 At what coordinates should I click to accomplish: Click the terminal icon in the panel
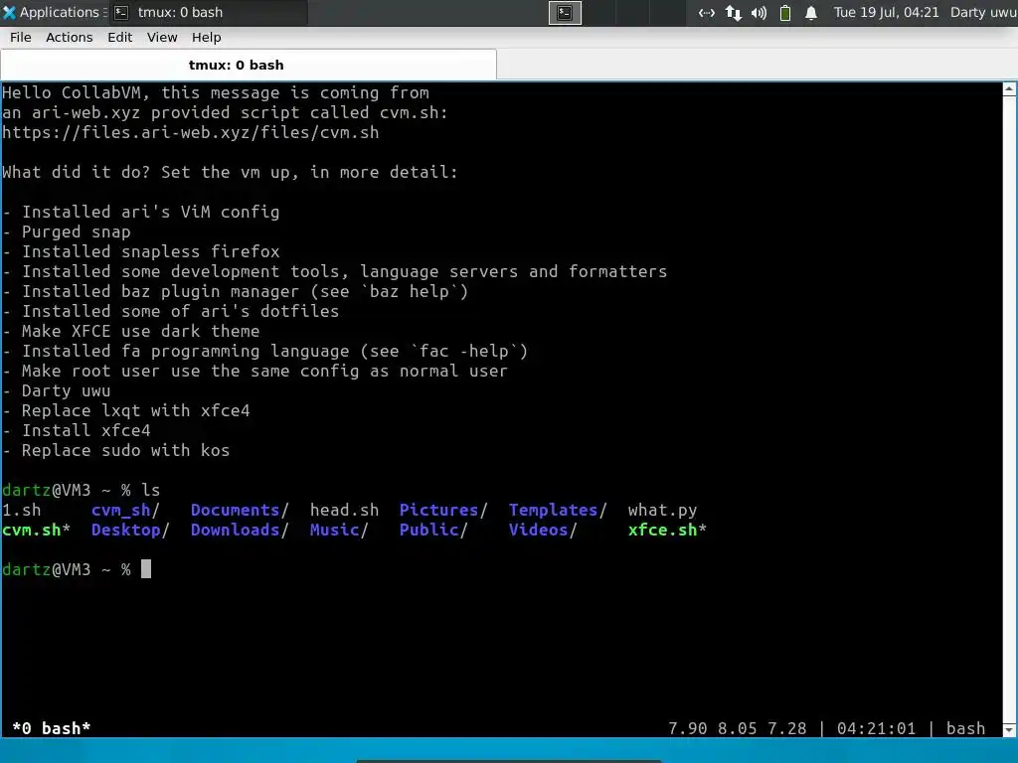pos(565,12)
